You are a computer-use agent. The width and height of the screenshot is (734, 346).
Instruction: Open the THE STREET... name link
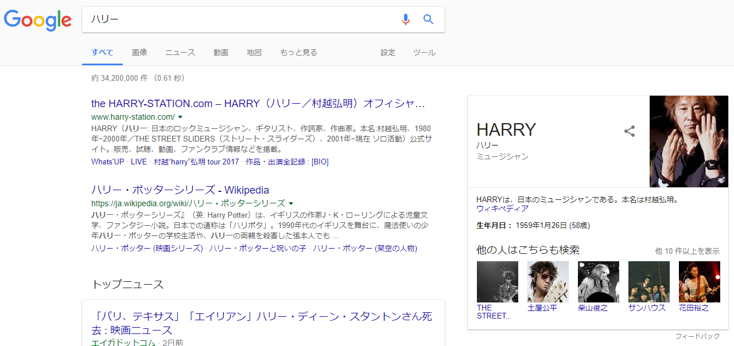click(494, 312)
